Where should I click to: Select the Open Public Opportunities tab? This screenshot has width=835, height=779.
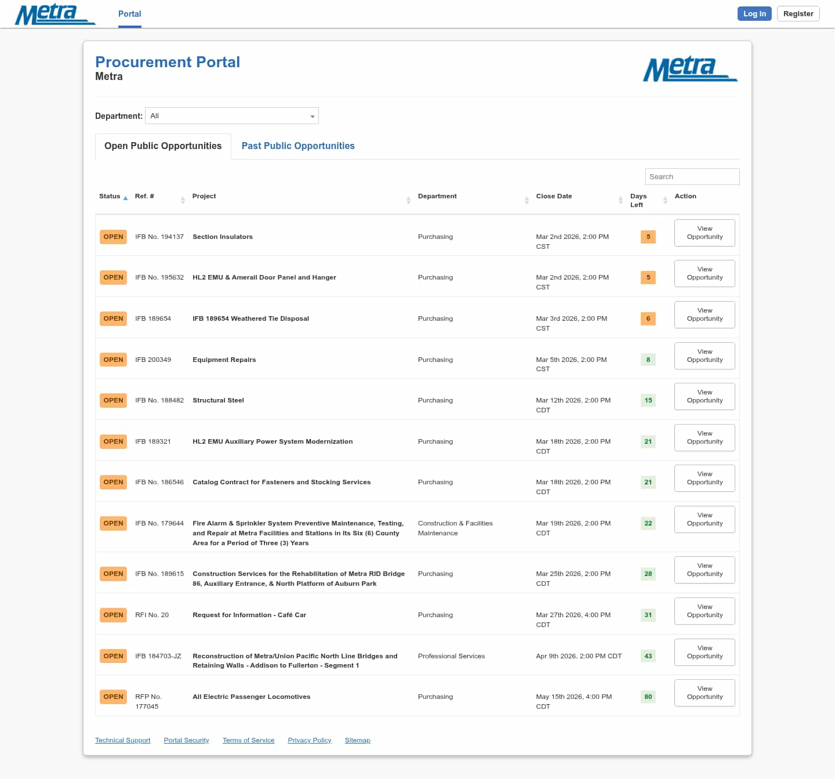point(163,146)
